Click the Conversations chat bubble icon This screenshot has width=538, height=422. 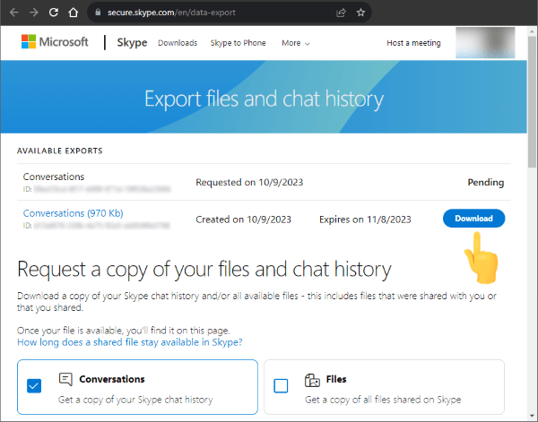coord(65,379)
